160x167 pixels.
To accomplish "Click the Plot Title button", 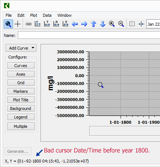I will pyautogui.click(x=21, y=100).
